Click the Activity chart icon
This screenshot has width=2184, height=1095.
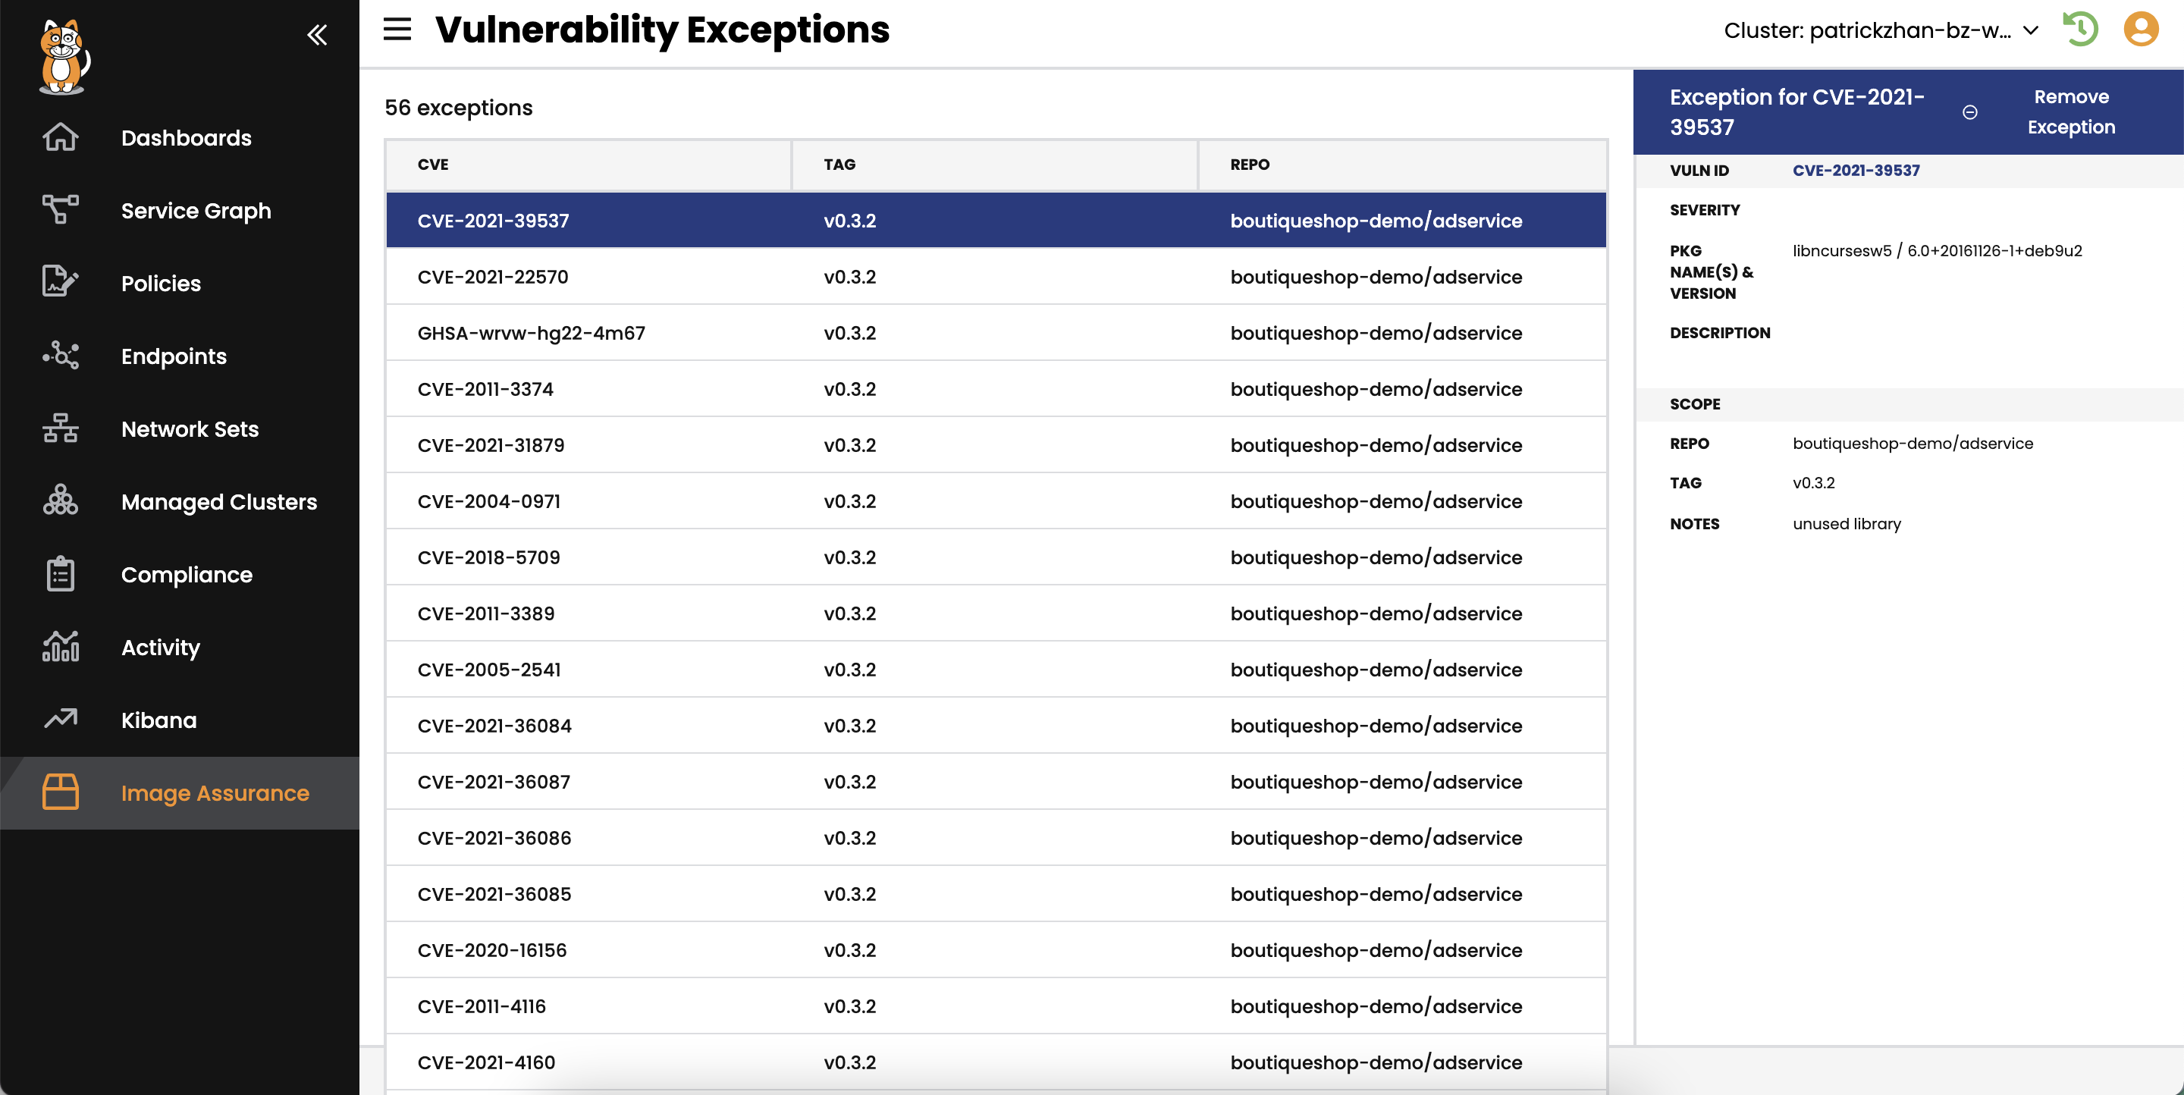(60, 648)
